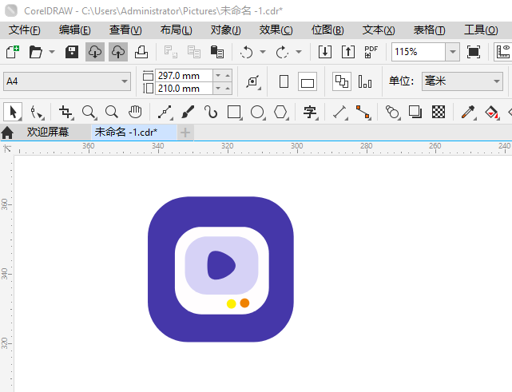Image resolution: width=512 pixels, height=392 pixels.
Task: Select the Crop tool
Action: (65, 112)
